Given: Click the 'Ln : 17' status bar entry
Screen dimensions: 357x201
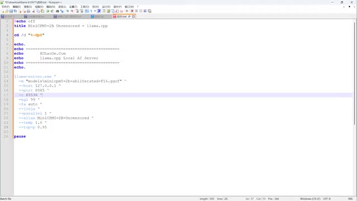Looking at the screenshot, I should coord(249,199).
